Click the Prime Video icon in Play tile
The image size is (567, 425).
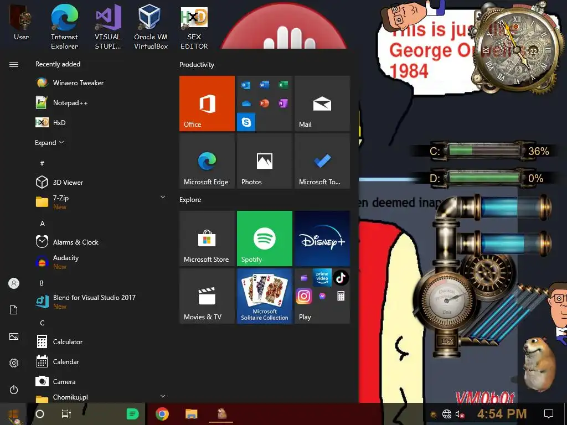click(322, 278)
